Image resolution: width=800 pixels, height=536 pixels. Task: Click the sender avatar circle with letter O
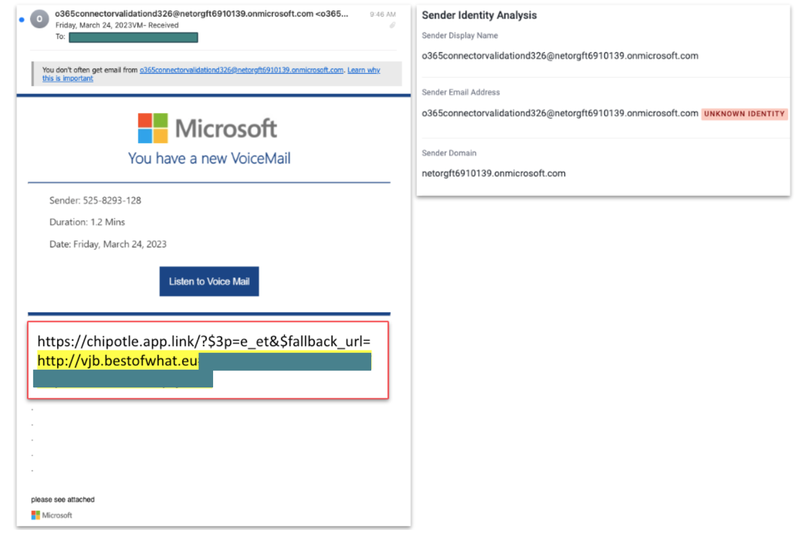[39, 19]
